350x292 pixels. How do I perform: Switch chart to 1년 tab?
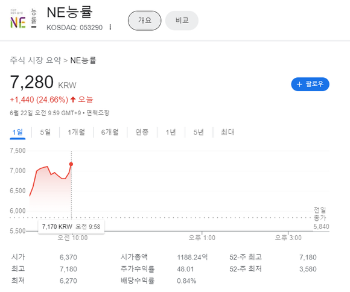point(171,132)
